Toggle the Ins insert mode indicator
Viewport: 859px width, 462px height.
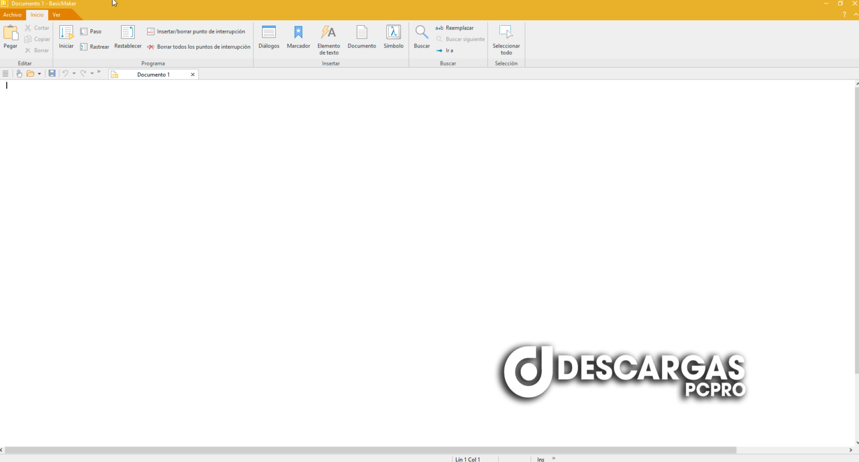point(541,459)
